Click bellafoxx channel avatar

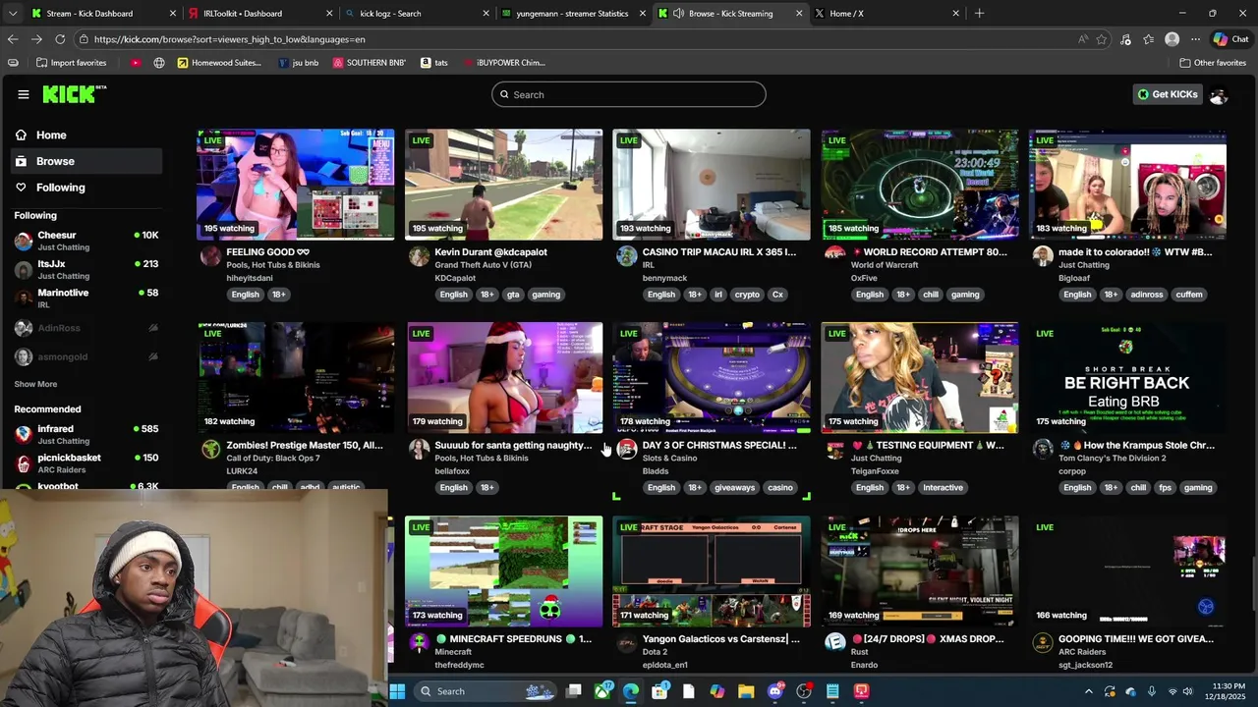click(x=419, y=450)
